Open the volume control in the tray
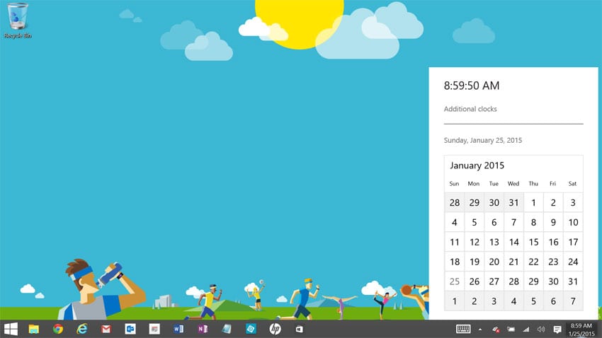The width and height of the screenshot is (602, 338). tap(541, 330)
